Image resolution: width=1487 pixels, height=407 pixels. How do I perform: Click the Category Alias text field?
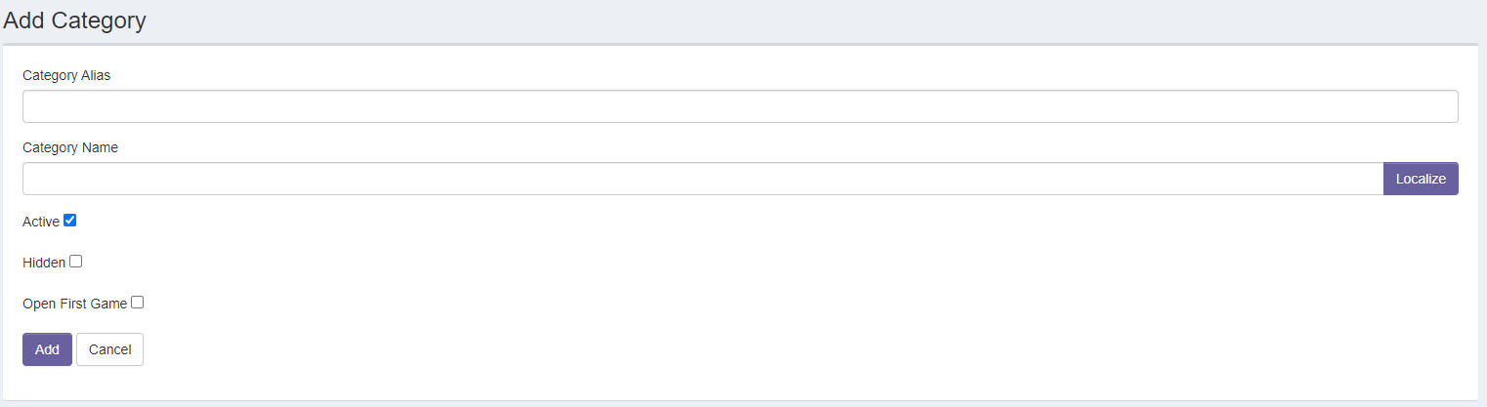coord(740,106)
